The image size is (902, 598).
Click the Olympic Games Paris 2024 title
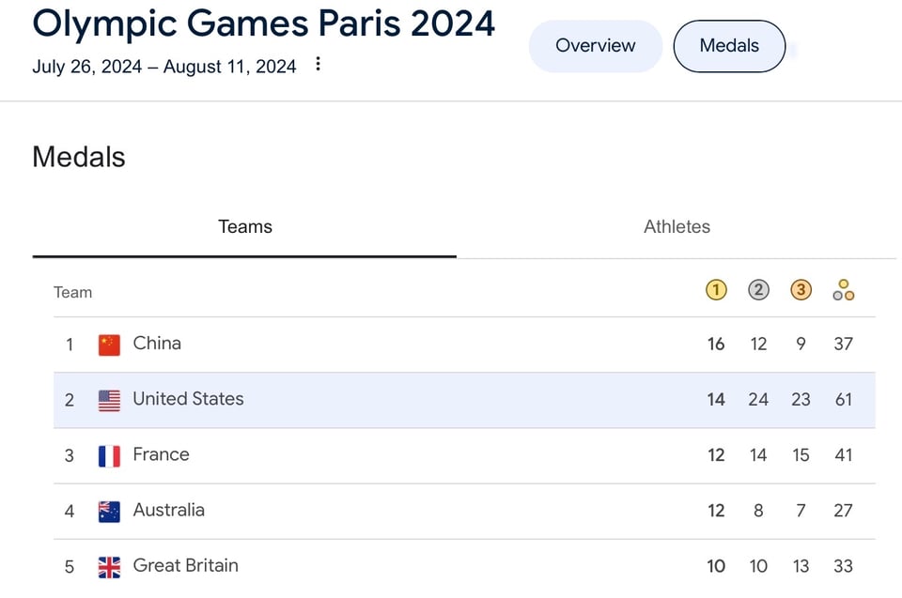pos(264,23)
